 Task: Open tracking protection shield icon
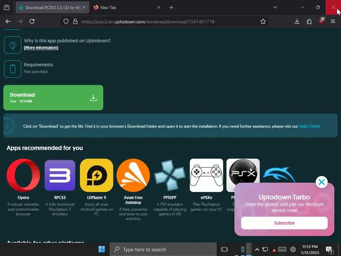click(66, 21)
